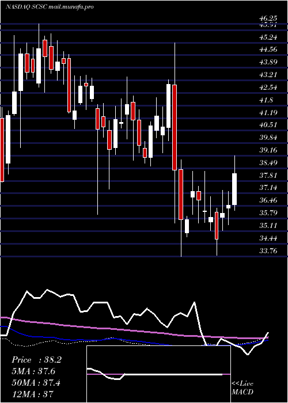Click the Price : 38.2 readout
288x403 pixels.
36,360
